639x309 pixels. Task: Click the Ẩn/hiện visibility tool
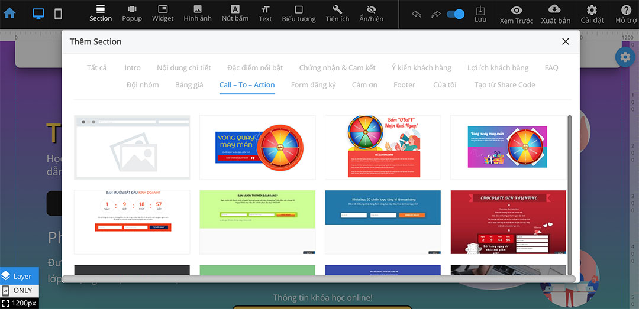pyautogui.click(x=371, y=14)
